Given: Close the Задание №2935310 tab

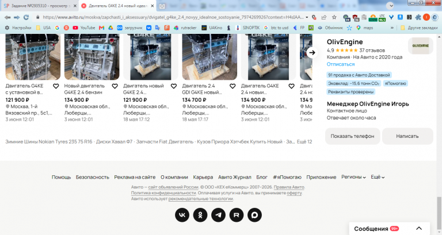Looking at the screenshot, I should coord(75,6).
